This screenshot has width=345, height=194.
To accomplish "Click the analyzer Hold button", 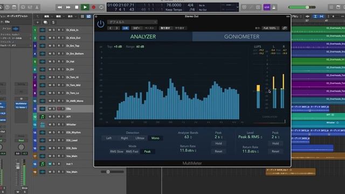I will click(218, 143).
